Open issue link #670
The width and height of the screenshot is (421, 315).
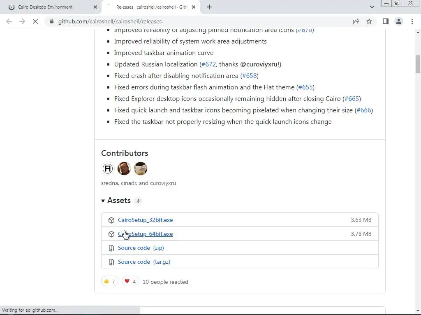pyautogui.click(x=305, y=30)
